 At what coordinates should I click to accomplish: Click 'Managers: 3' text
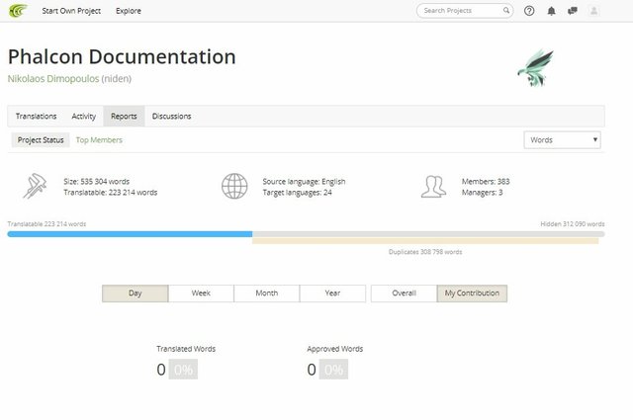[482, 193]
